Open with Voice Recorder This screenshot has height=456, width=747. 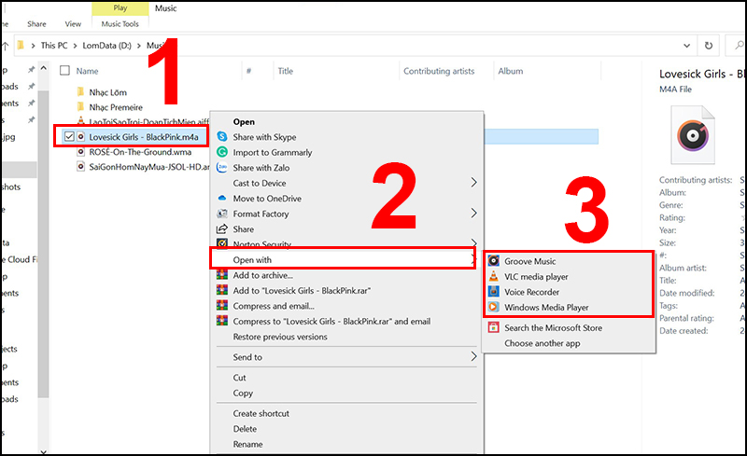click(x=531, y=292)
